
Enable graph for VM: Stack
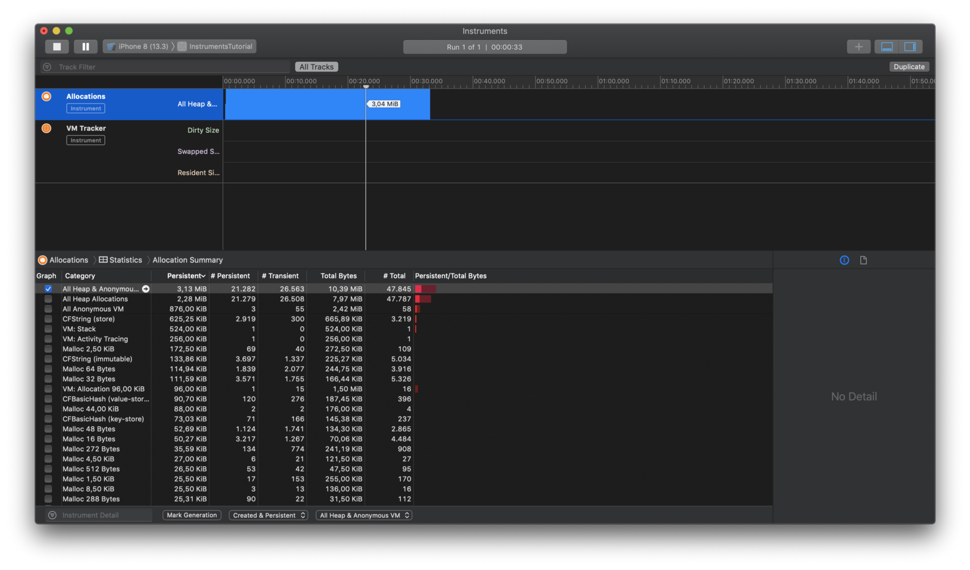click(48, 329)
